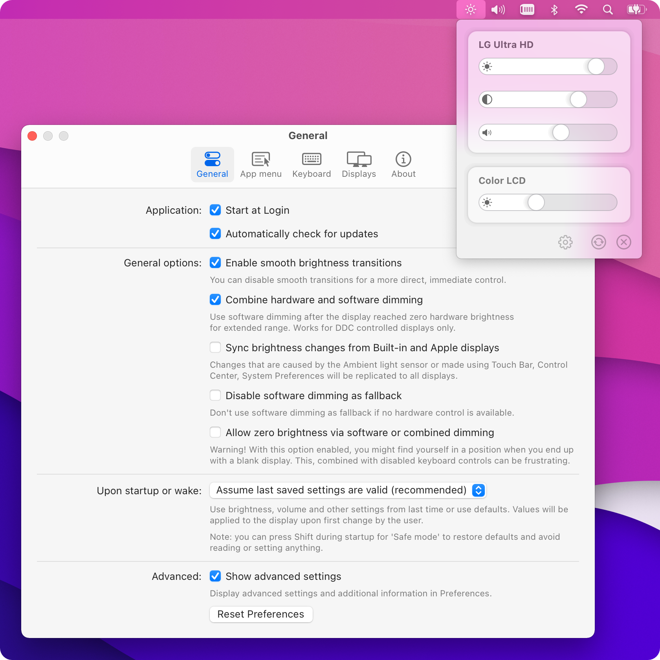Open the Bluetooth menu bar icon

pyautogui.click(x=554, y=9)
